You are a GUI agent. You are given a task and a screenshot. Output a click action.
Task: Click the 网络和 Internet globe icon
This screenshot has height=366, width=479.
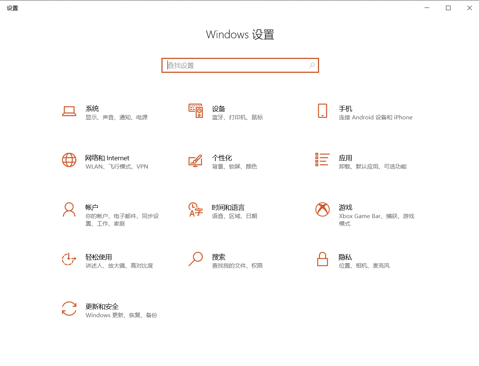[69, 160]
